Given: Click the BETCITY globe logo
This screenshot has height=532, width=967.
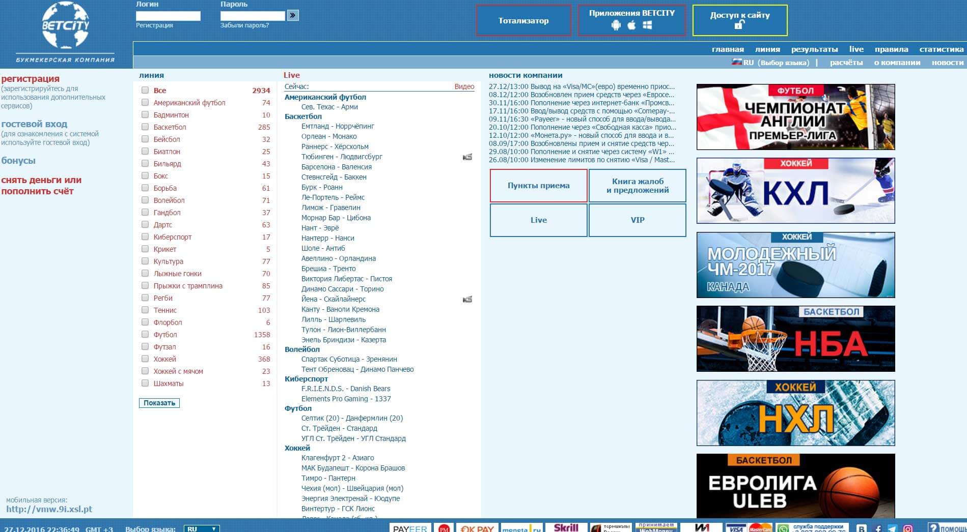Looking at the screenshot, I should tap(65, 25).
